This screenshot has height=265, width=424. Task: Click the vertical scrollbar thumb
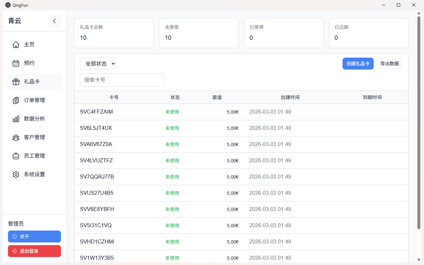419,123
